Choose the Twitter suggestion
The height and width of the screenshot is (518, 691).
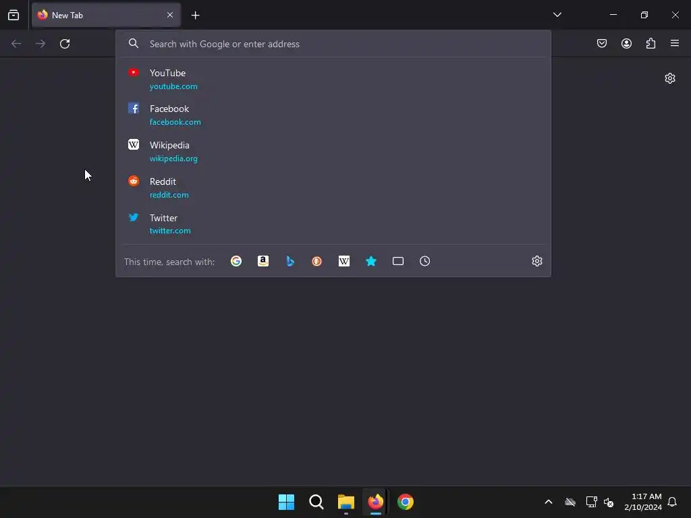(x=333, y=224)
